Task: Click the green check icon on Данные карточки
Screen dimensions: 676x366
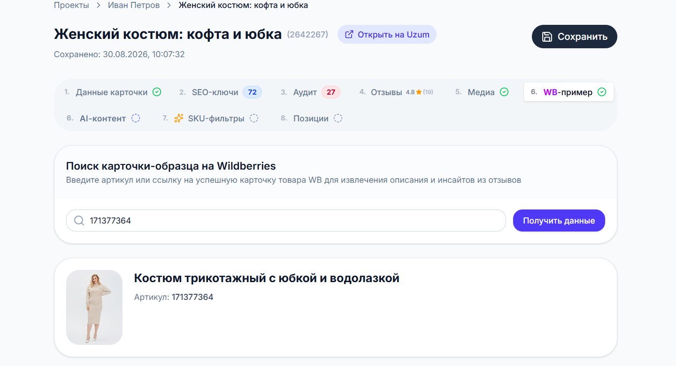Action: [157, 92]
